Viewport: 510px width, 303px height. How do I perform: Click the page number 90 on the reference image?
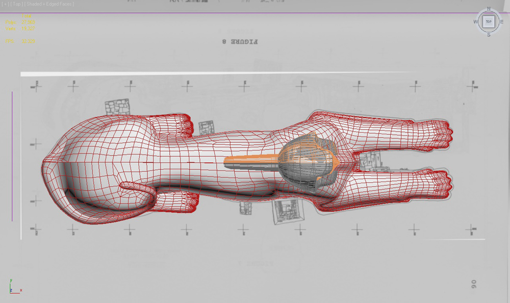473,284
